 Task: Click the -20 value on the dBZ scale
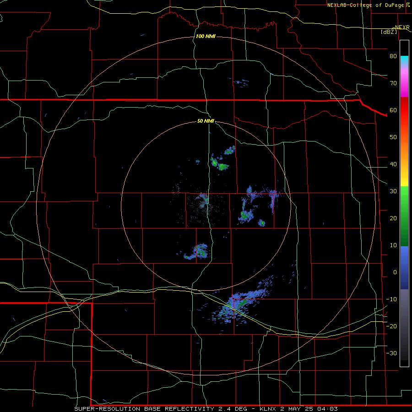391,326
